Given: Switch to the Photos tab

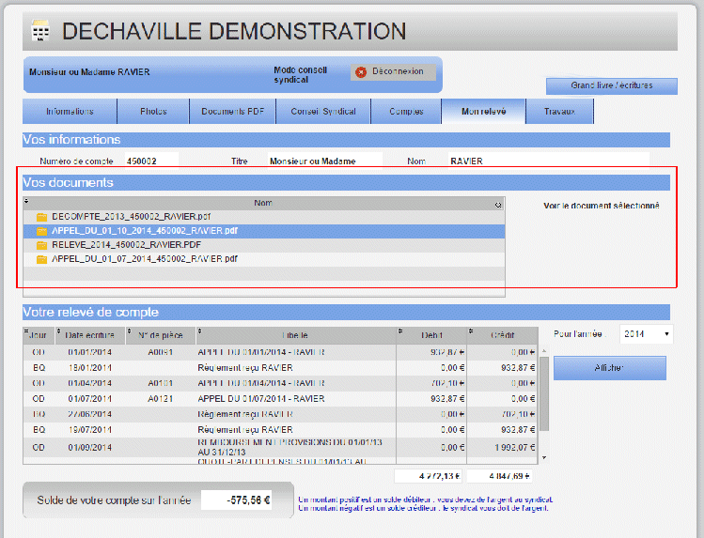Looking at the screenshot, I should (153, 111).
